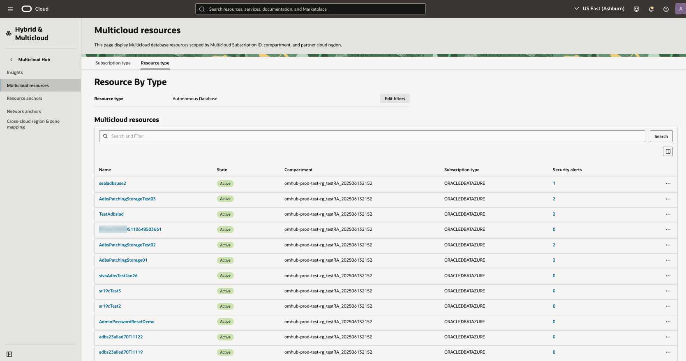Collapse the sidebar with the bottom-left panel icon
The image size is (686, 361).
click(x=9, y=354)
